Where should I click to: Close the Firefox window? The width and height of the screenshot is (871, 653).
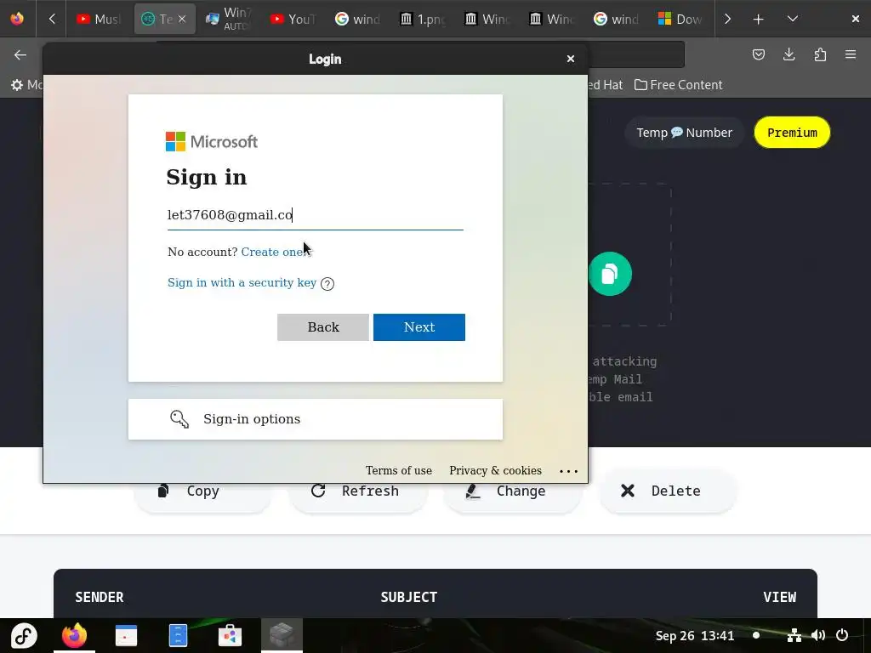(x=856, y=19)
